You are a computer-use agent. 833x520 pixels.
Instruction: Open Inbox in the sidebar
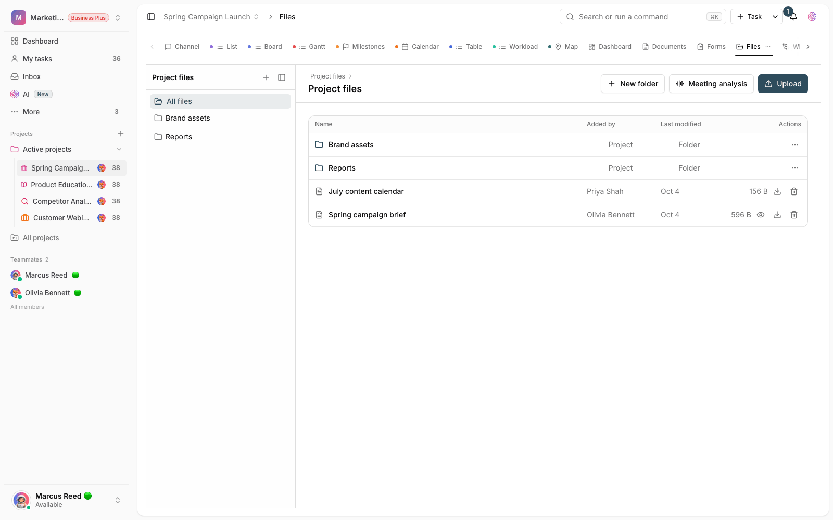[x=67, y=76]
